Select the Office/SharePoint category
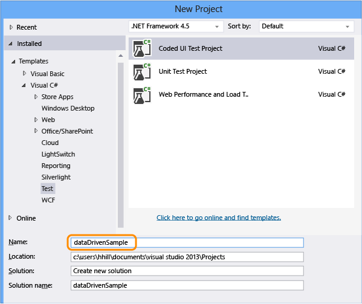The image size is (362, 304). [67, 131]
